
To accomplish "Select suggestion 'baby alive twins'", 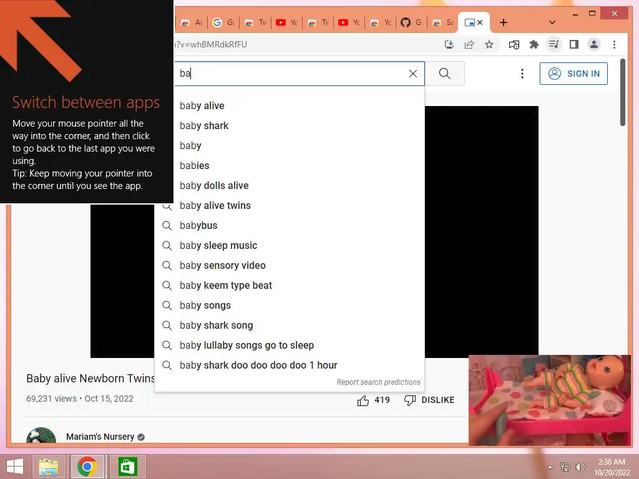I will (290, 205).
